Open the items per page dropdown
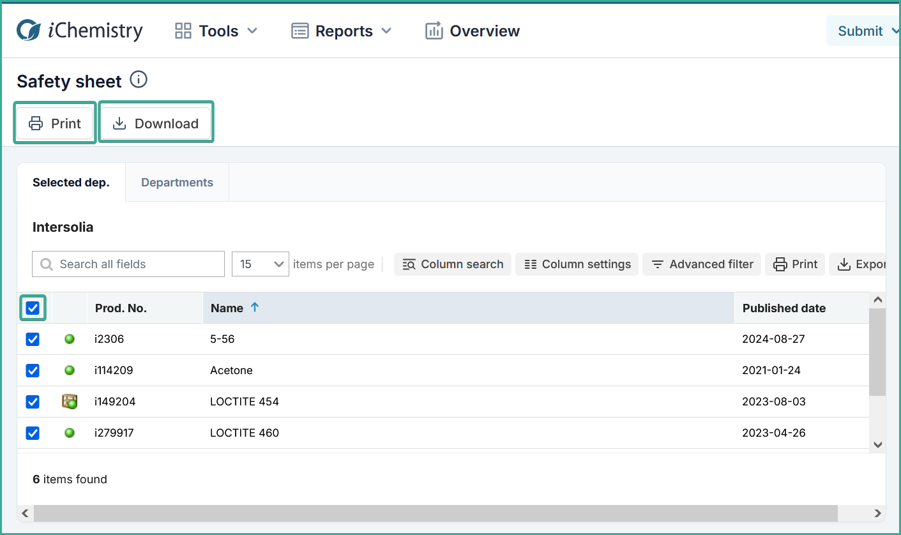Screen dimensions: 901x535 point(261,264)
